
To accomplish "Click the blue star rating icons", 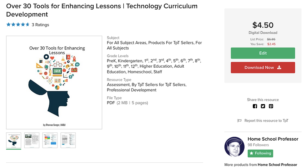I will (18, 25).
